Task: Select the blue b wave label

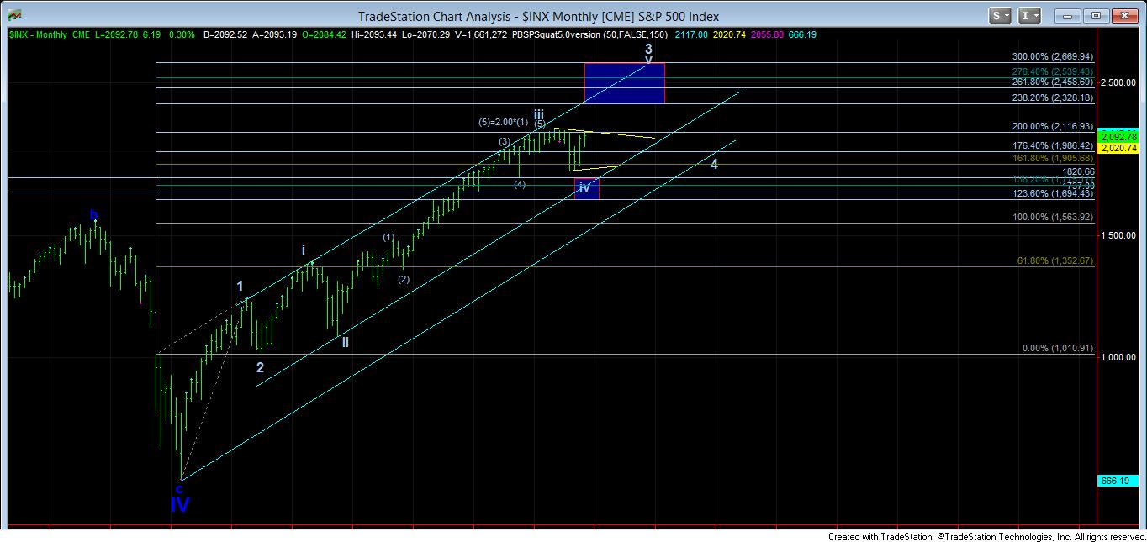Action: (95, 214)
